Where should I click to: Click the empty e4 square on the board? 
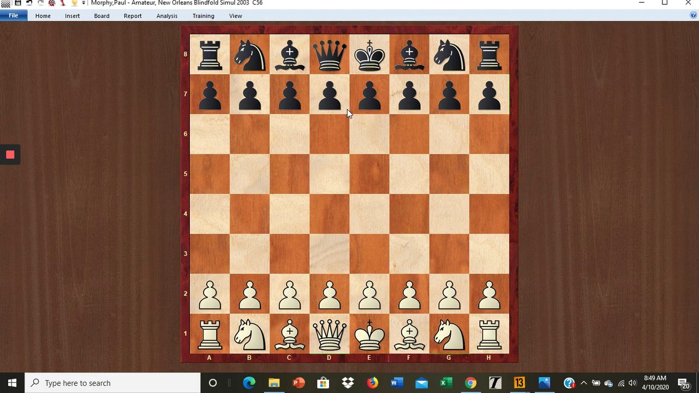click(369, 214)
